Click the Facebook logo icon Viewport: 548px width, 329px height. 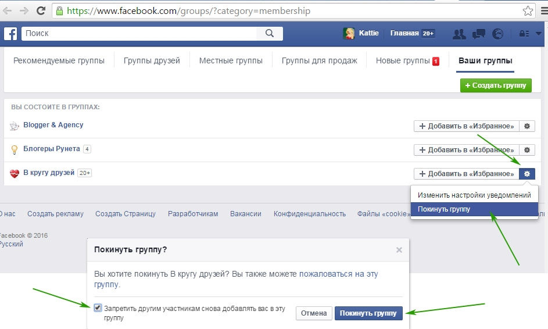[10, 34]
